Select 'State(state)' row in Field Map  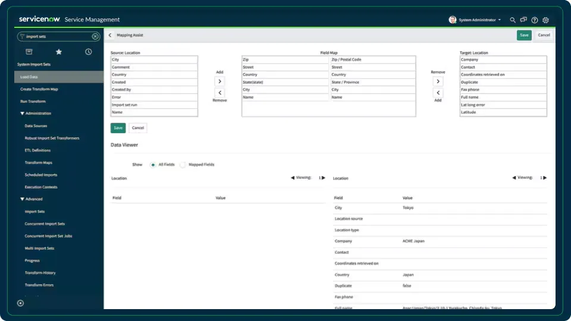(x=285, y=82)
